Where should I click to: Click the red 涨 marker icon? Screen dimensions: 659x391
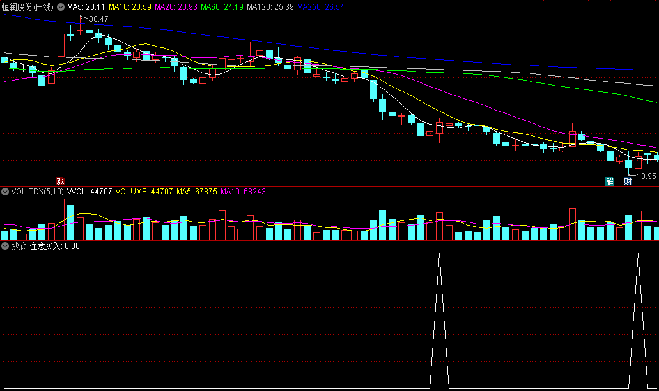[60, 181]
